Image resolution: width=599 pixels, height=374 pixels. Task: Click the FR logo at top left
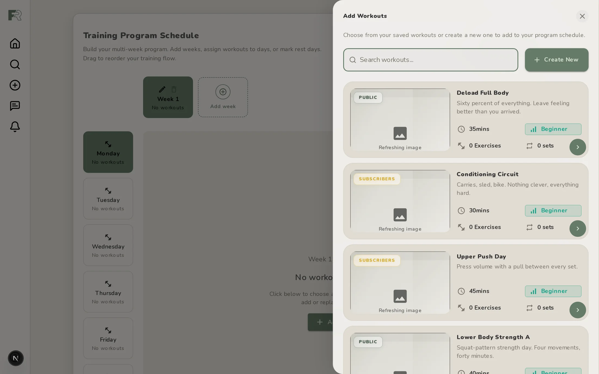coord(15,15)
